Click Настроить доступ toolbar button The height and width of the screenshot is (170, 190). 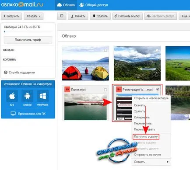click(161, 16)
